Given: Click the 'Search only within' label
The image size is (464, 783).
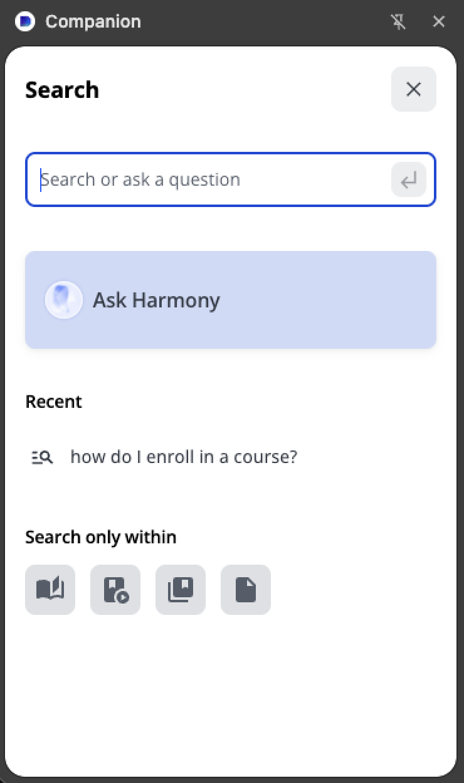Looking at the screenshot, I should 101,537.
